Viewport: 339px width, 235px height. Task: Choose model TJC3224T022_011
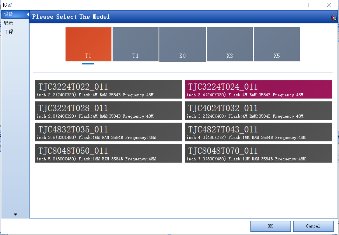109,89
